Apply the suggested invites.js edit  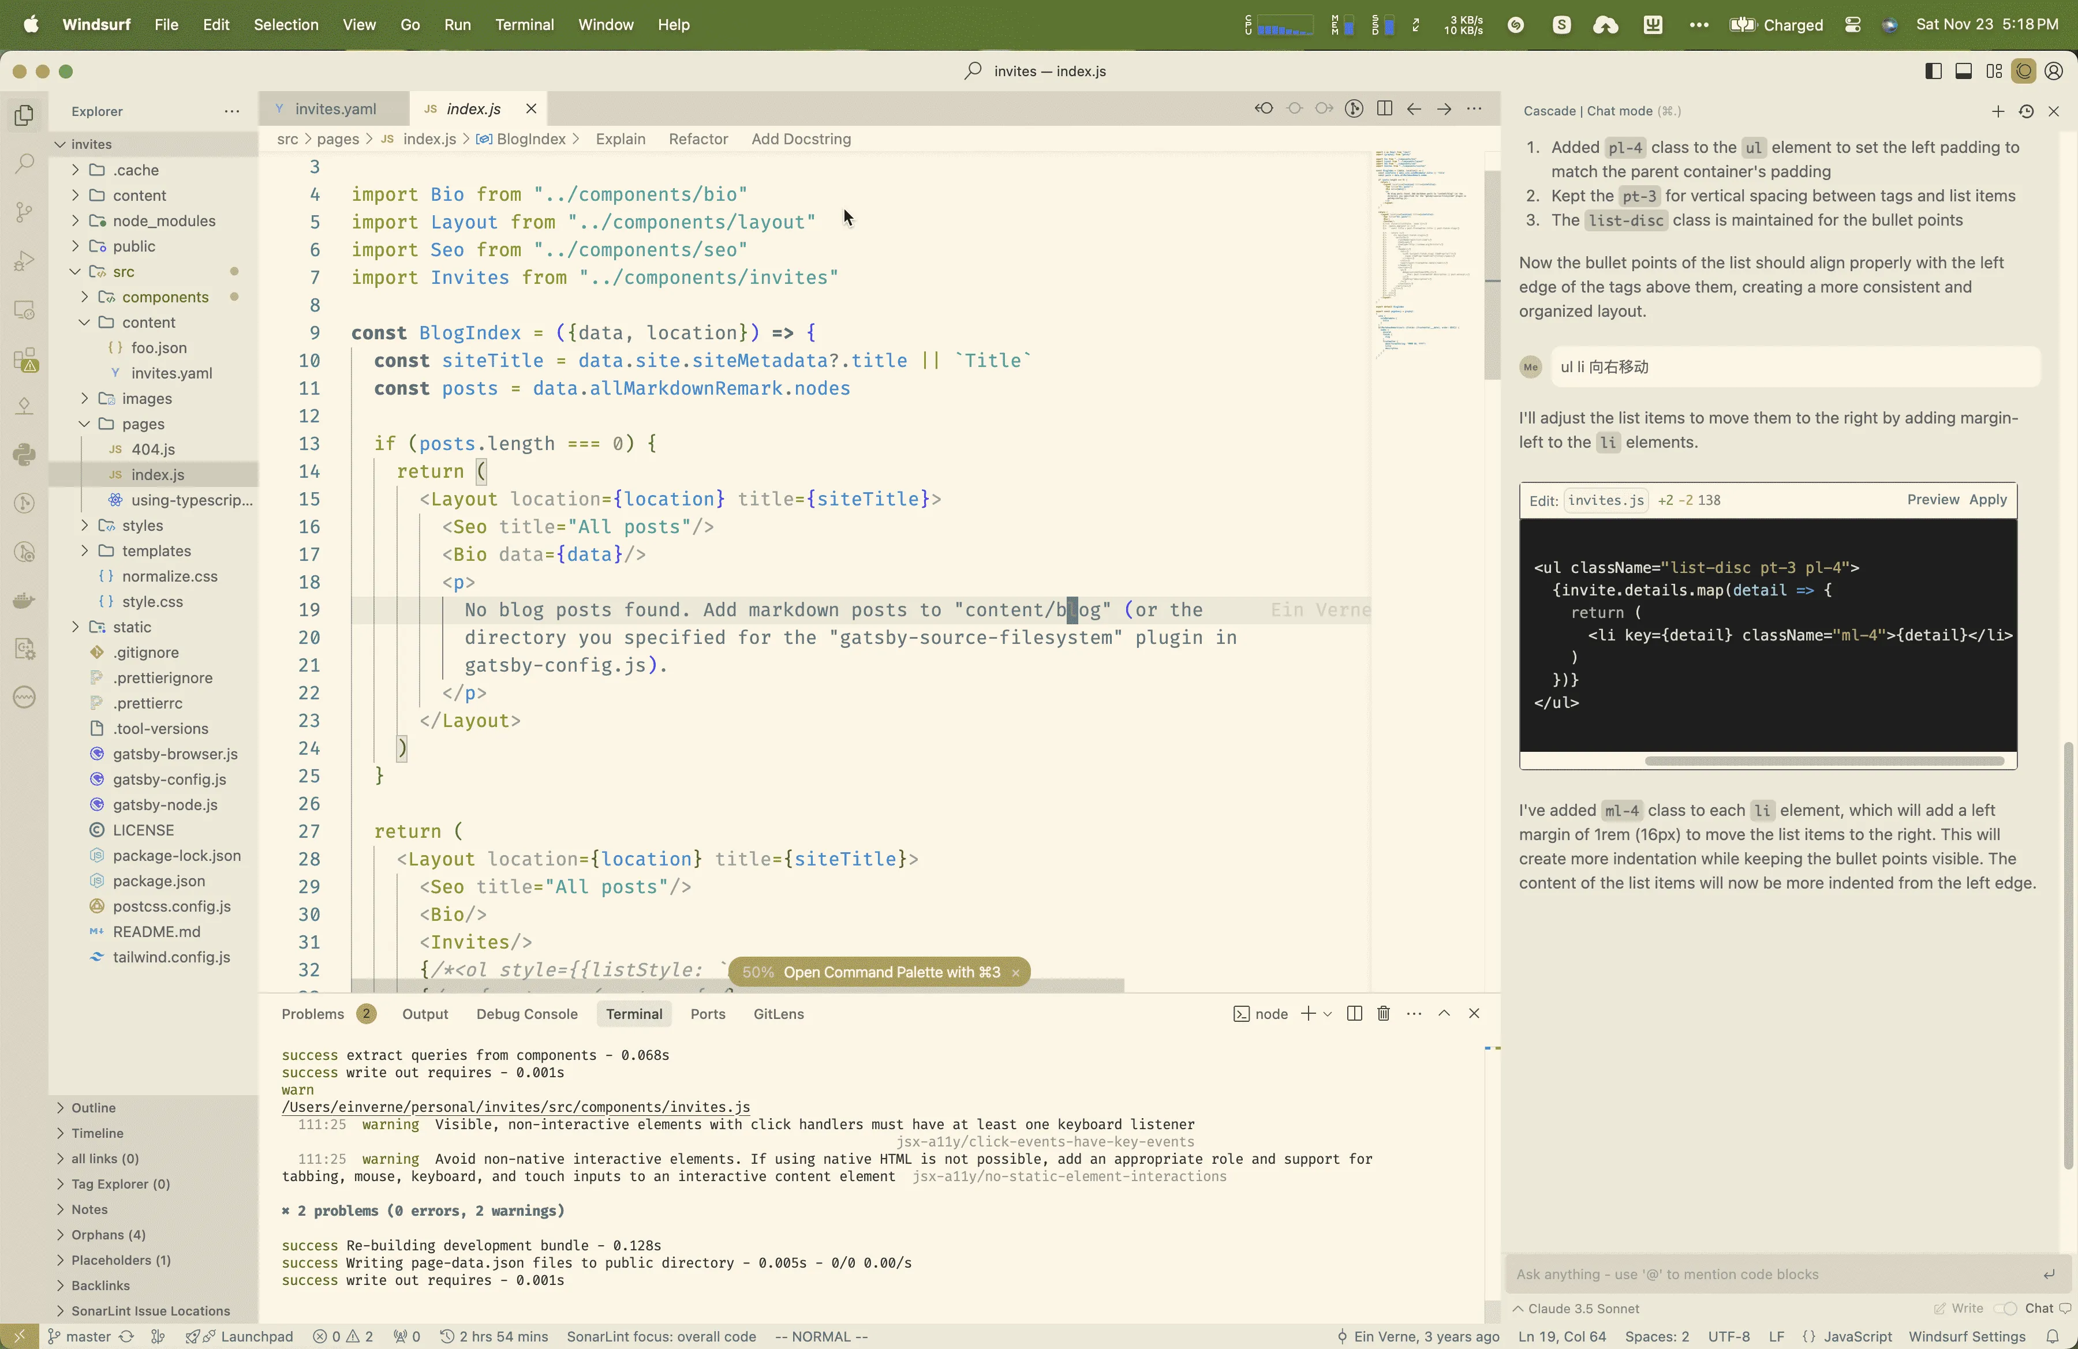click(x=1987, y=499)
